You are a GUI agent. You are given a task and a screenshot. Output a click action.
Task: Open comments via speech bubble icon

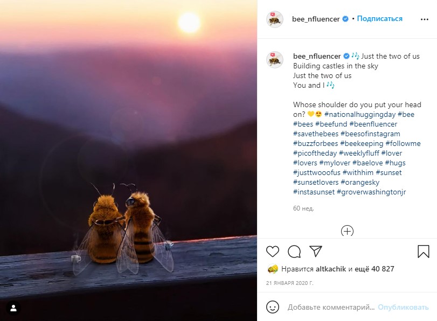click(294, 252)
